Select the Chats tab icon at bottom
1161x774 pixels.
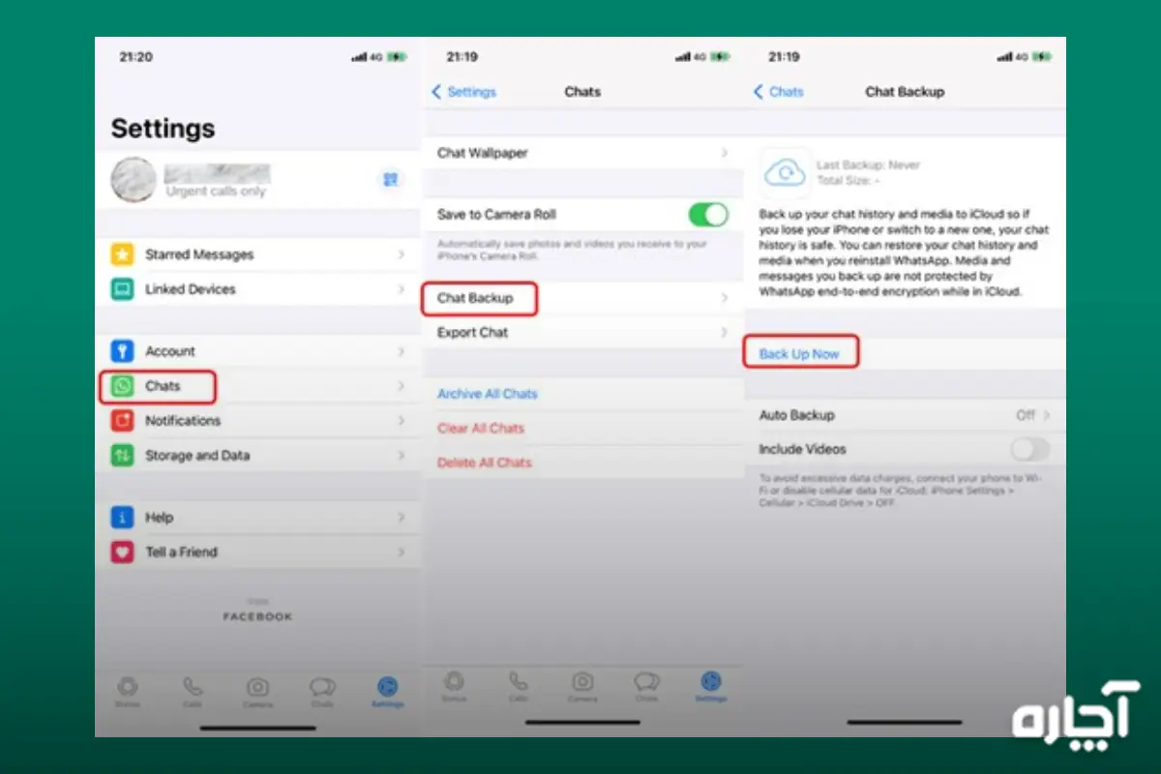(x=322, y=687)
